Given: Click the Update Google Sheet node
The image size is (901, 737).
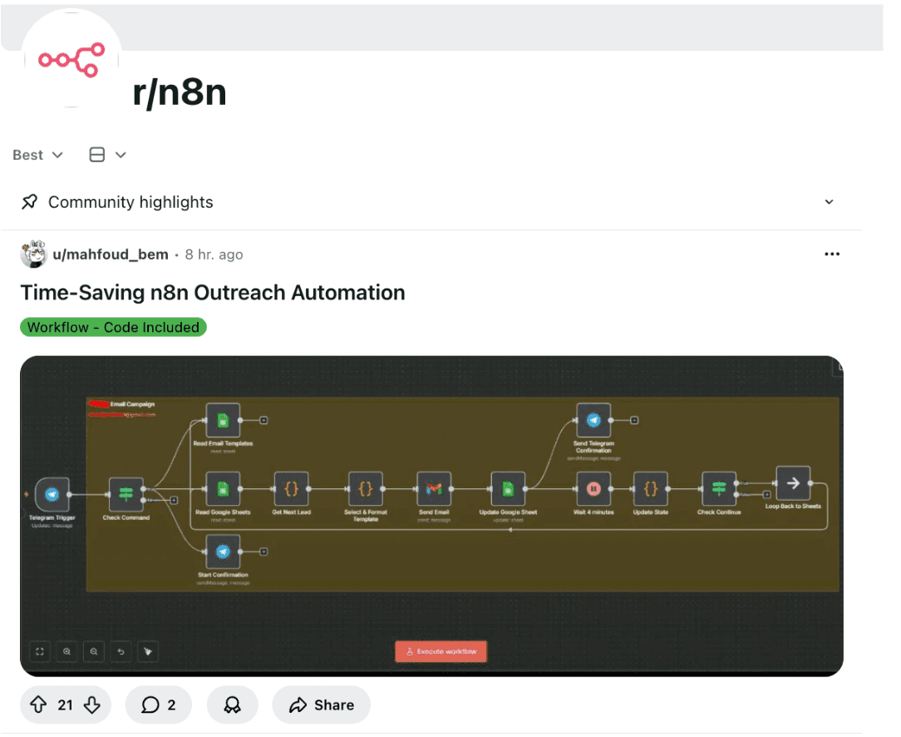Looking at the screenshot, I should click(x=507, y=488).
